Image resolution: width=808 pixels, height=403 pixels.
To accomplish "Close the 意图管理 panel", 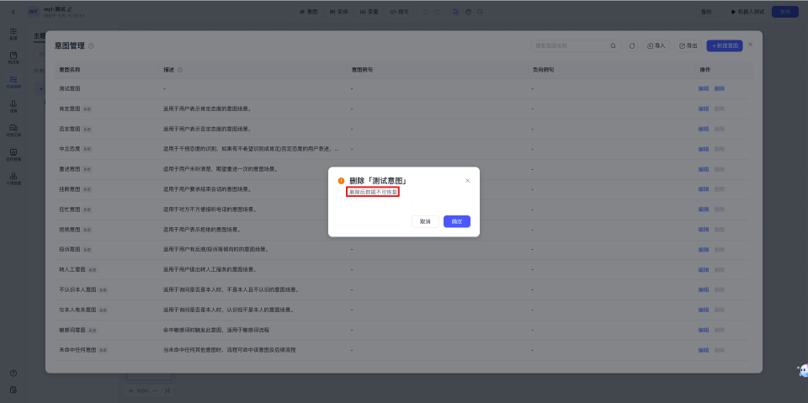I will coord(751,44).
